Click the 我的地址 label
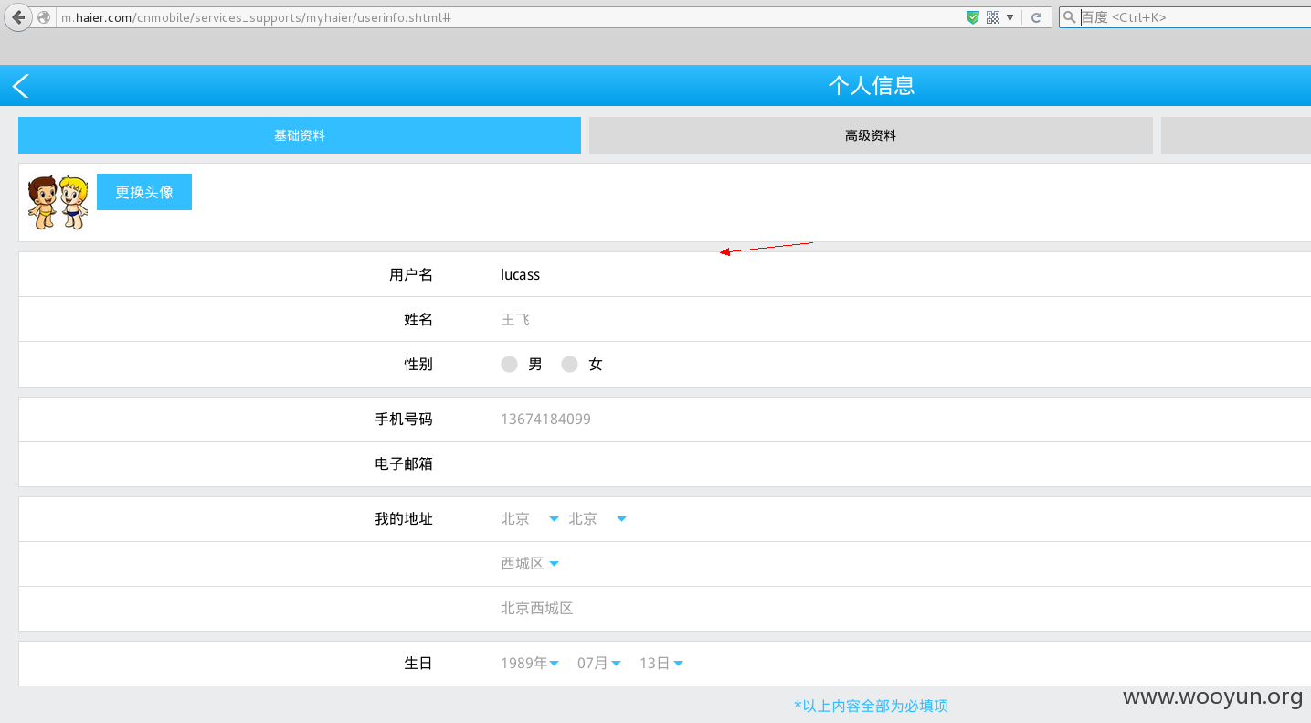The height and width of the screenshot is (723, 1311). click(404, 518)
